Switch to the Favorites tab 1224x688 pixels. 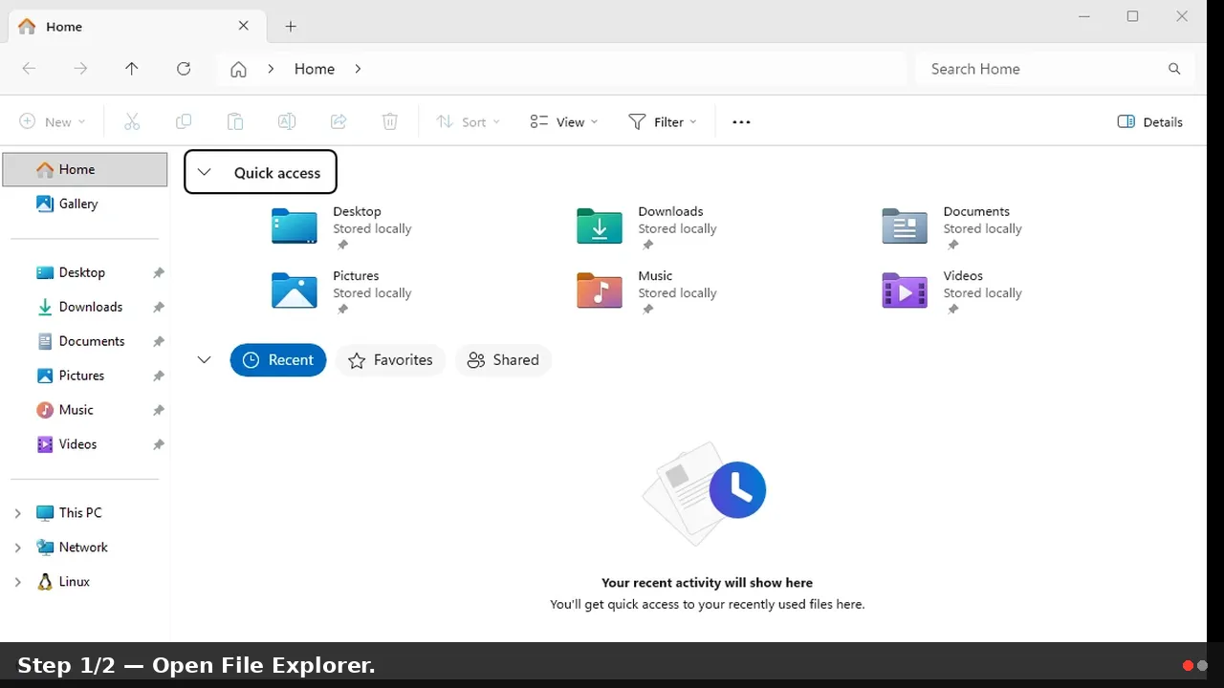pyautogui.click(x=390, y=360)
